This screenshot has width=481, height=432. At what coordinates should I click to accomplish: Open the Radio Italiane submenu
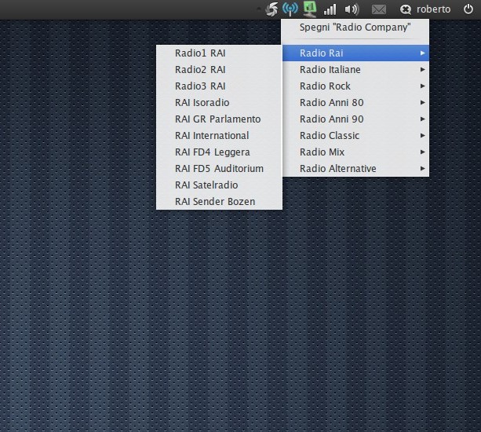pos(355,70)
